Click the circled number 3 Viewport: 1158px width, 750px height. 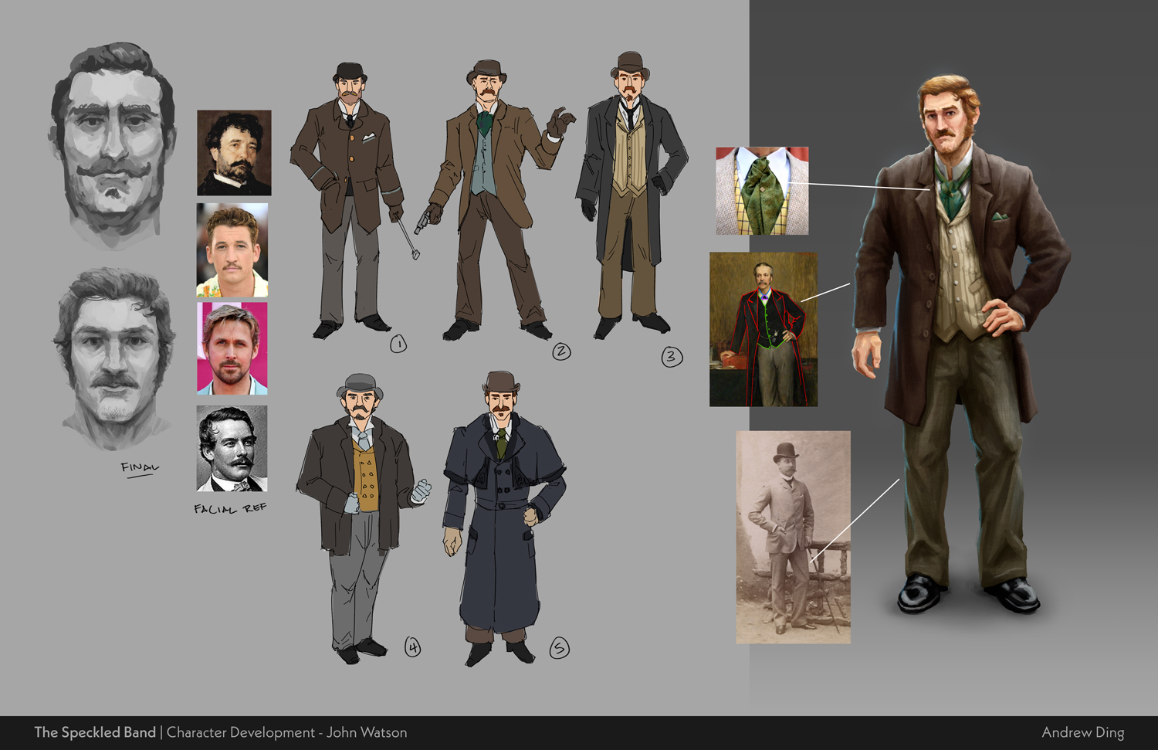672,356
